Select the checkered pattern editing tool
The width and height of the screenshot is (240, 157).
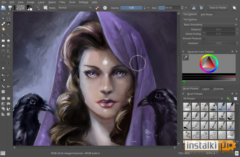pos(3,24)
